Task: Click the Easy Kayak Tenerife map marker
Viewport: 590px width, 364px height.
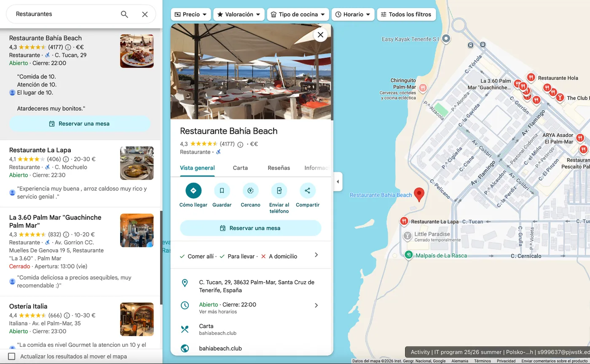Action: [446, 39]
